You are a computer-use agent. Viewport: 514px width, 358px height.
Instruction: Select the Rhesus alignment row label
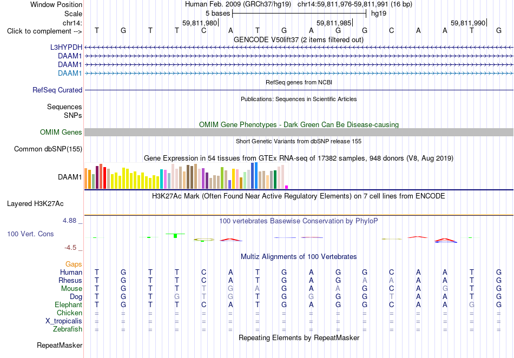click(70, 280)
